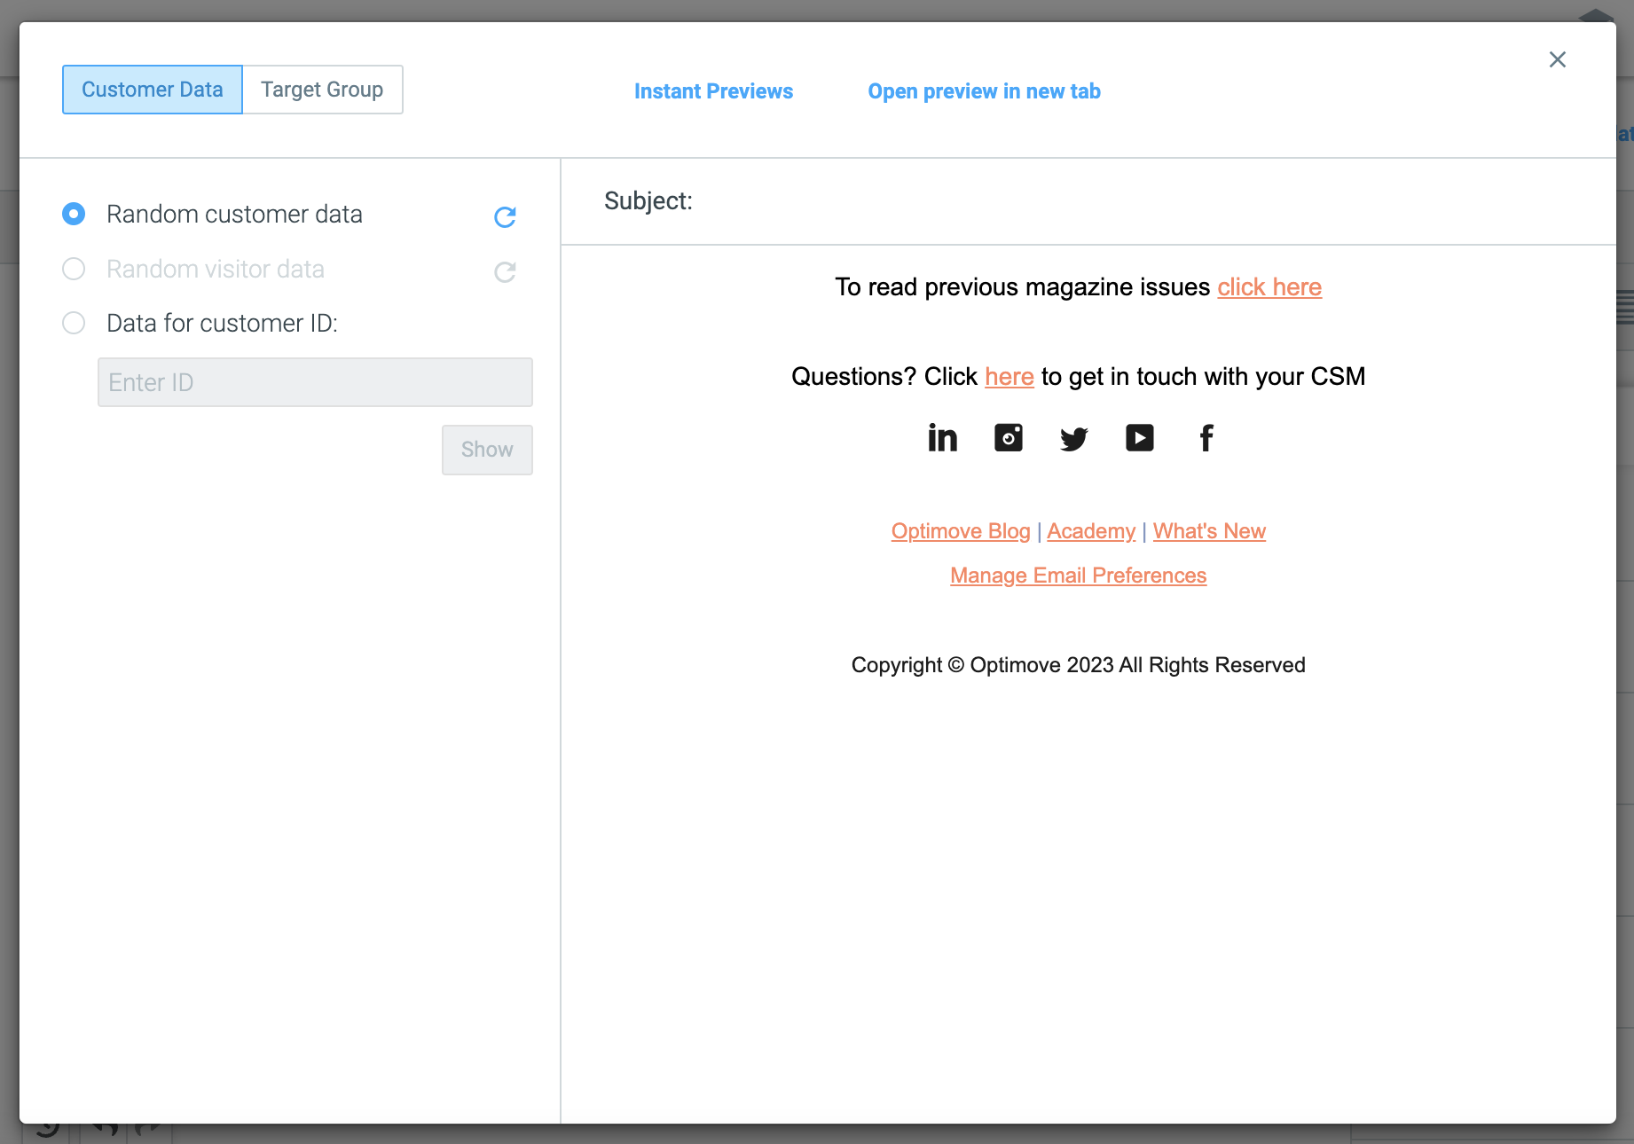
Task: Open the Twitter social icon
Action: pyautogui.click(x=1074, y=438)
